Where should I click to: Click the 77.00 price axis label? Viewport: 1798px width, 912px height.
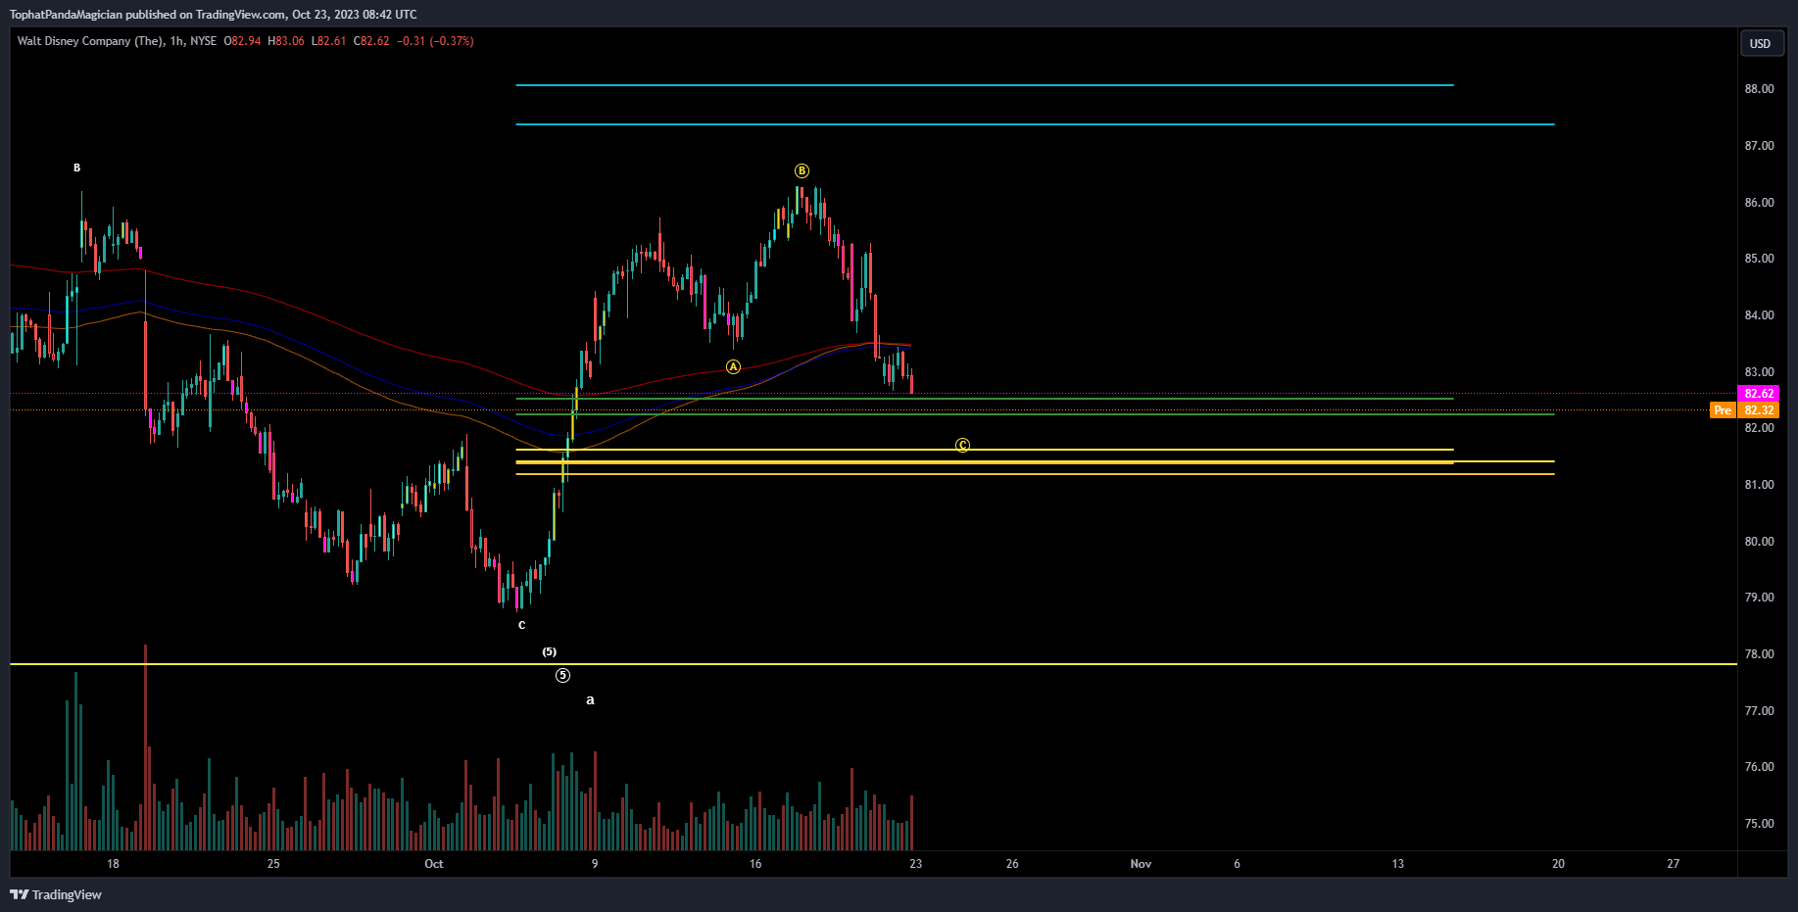pyautogui.click(x=1759, y=711)
